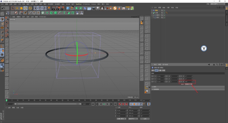
Task: Click the Undo arrow icon
Action: [3, 8]
